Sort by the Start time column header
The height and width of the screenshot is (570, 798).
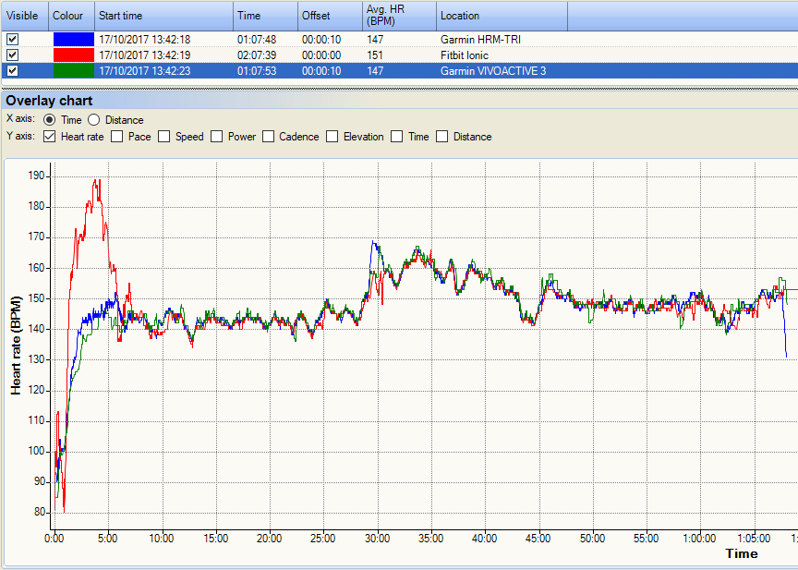(x=163, y=16)
